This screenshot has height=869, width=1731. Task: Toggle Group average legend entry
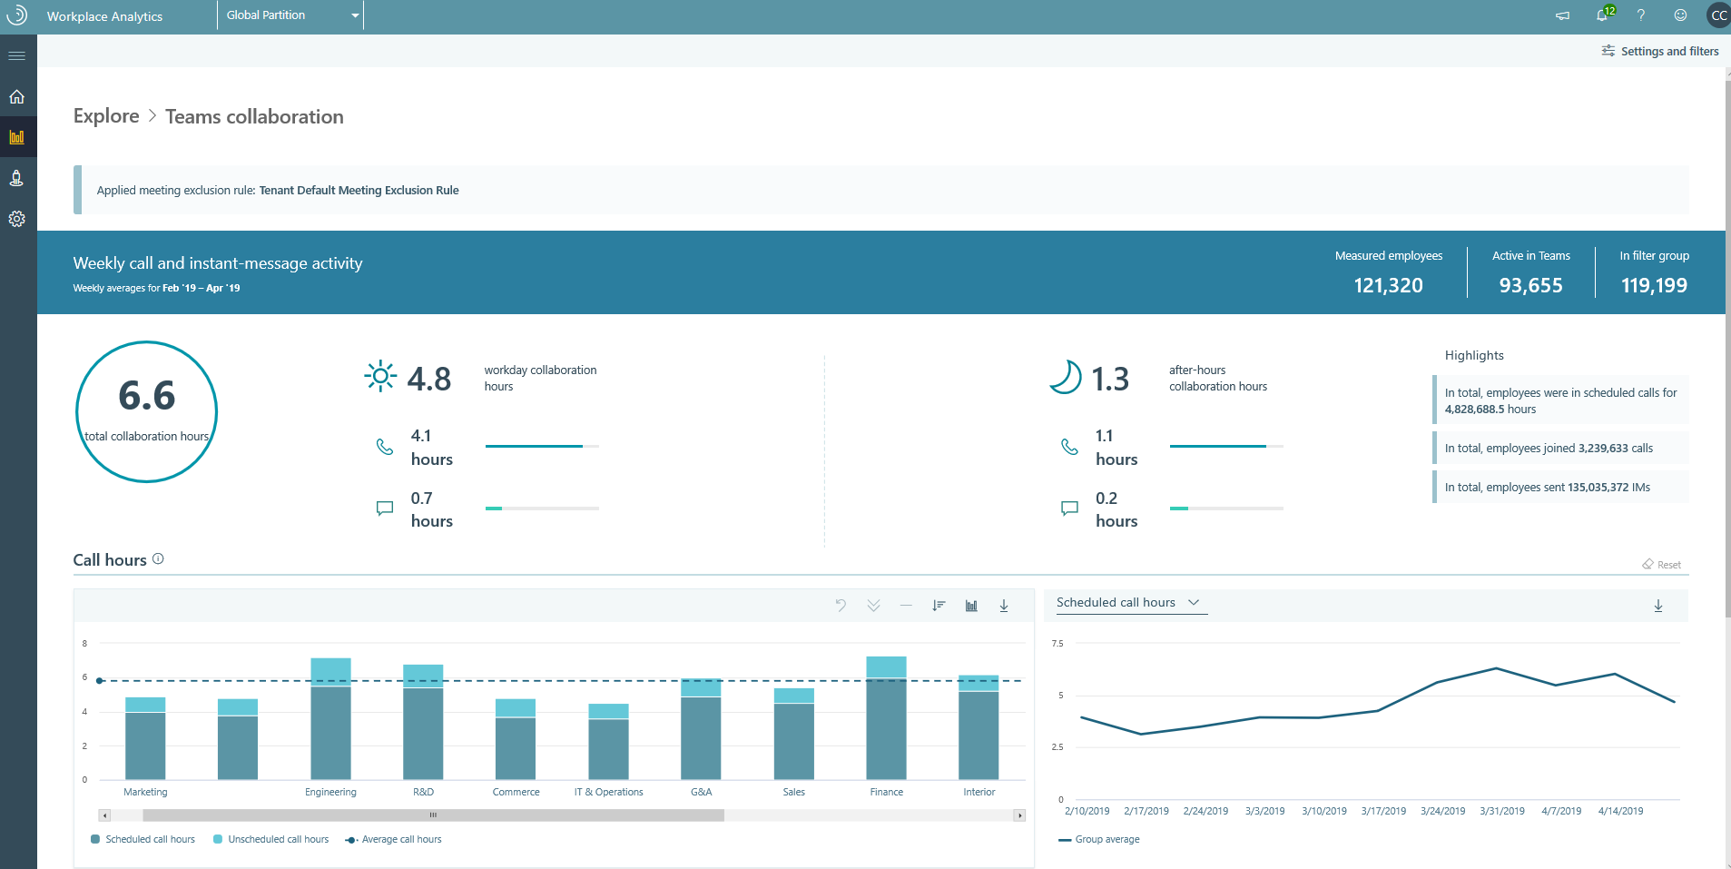tap(1099, 839)
